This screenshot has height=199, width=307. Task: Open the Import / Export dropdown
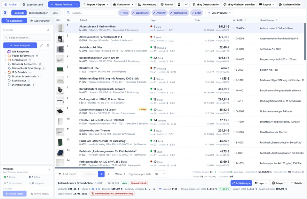(96, 4)
